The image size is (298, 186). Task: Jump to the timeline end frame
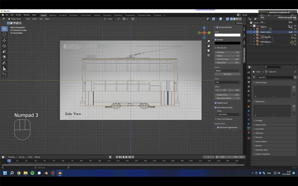(x=133, y=157)
